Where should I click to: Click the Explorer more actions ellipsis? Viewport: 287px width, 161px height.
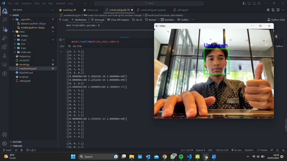53,10
